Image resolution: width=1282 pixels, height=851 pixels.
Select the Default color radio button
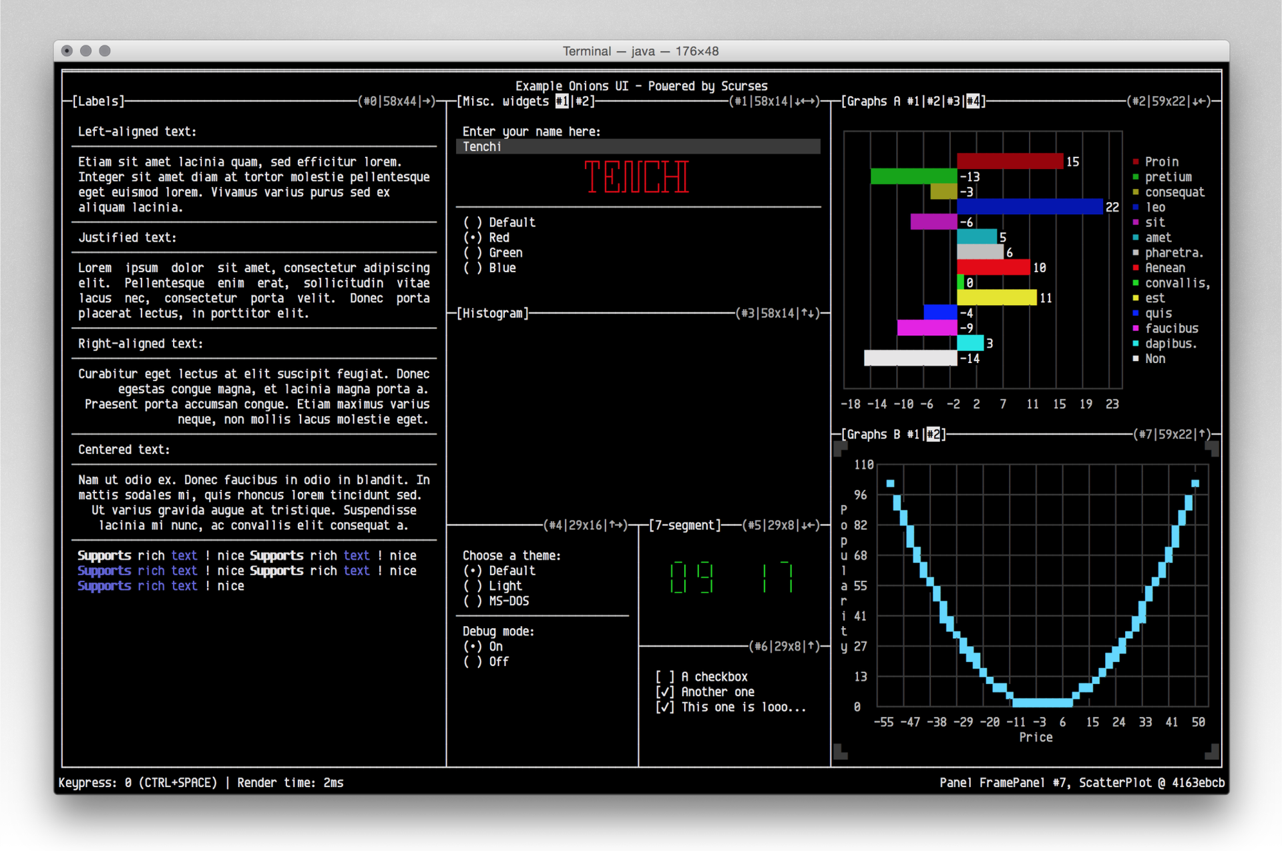[x=499, y=222]
